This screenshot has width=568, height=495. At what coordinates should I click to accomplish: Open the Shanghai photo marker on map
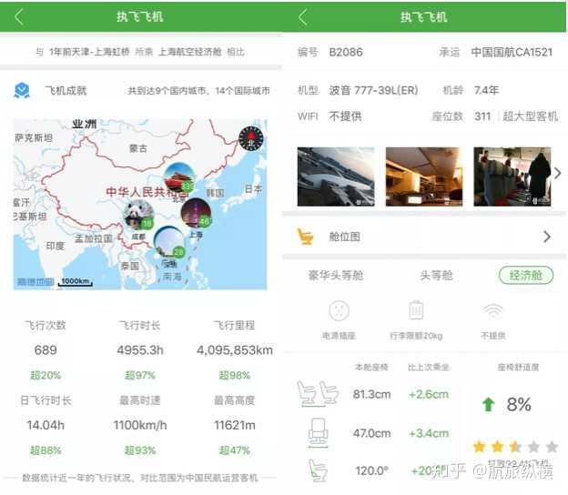coord(196,213)
